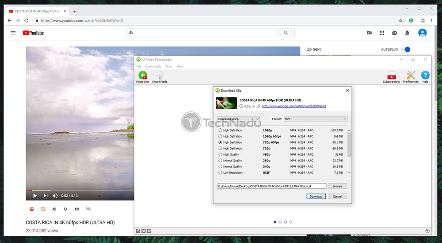Go back in Chrome
The image size is (442, 243).
click(9, 21)
